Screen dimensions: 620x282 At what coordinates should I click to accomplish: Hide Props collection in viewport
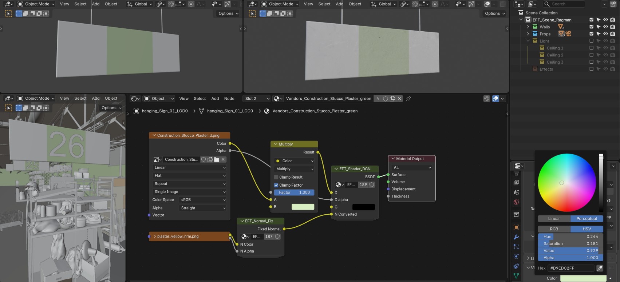605,34
